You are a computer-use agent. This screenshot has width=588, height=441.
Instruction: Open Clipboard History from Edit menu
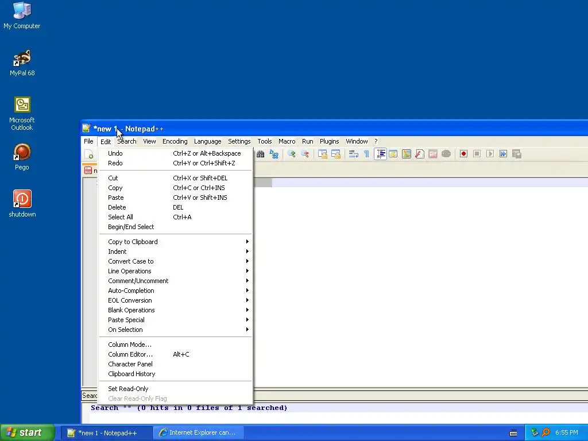[x=176, y=374]
